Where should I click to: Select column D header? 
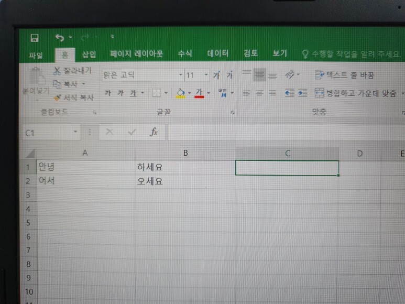[359, 154]
